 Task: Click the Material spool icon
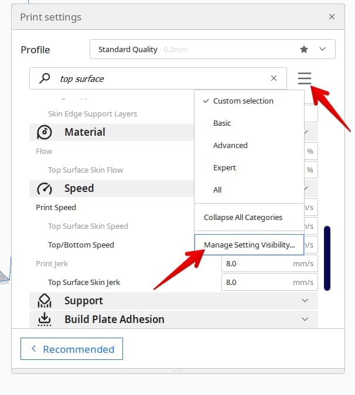[x=45, y=132]
